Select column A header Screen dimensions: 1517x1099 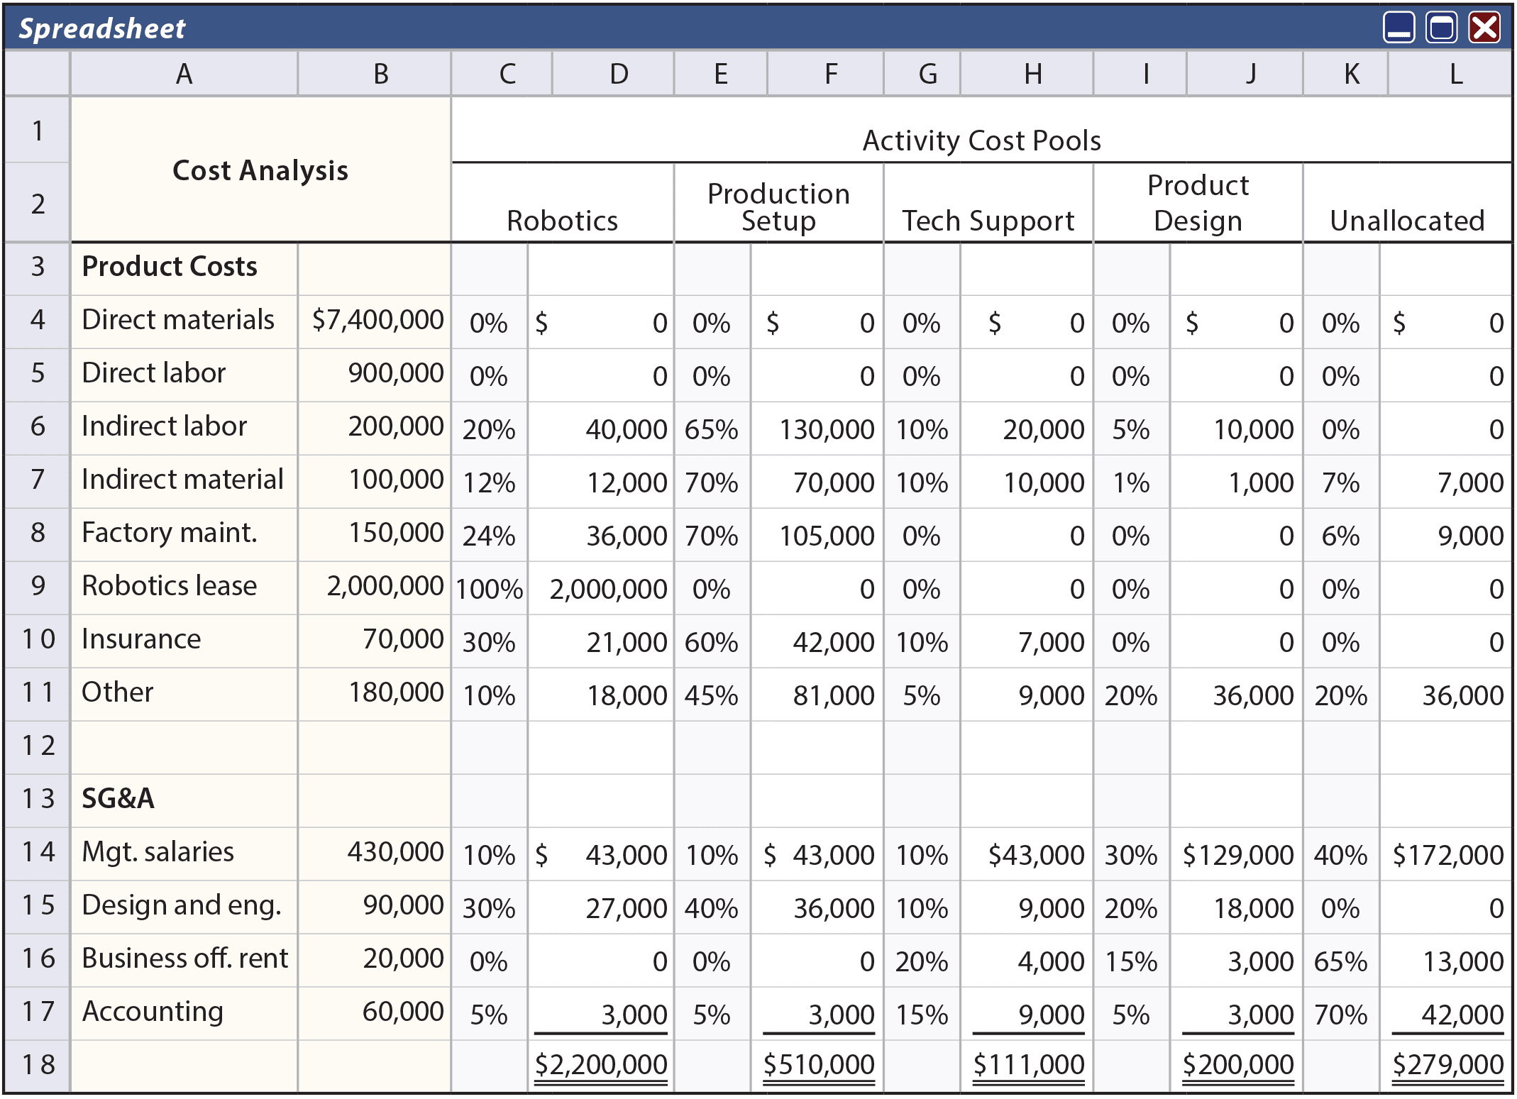(184, 74)
